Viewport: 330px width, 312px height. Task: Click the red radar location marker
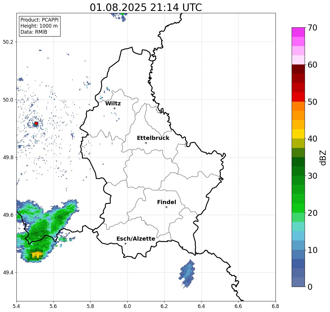36,123
